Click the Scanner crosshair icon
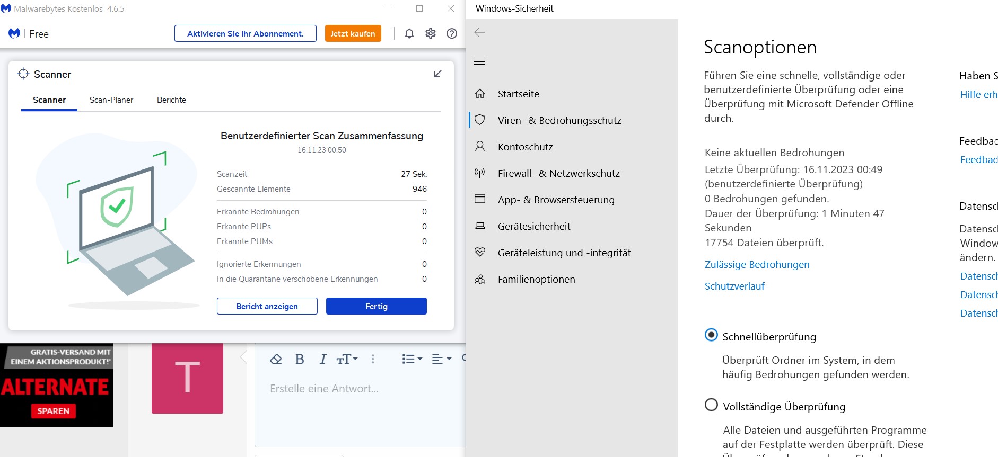The image size is (998, 457). [23, 74]
